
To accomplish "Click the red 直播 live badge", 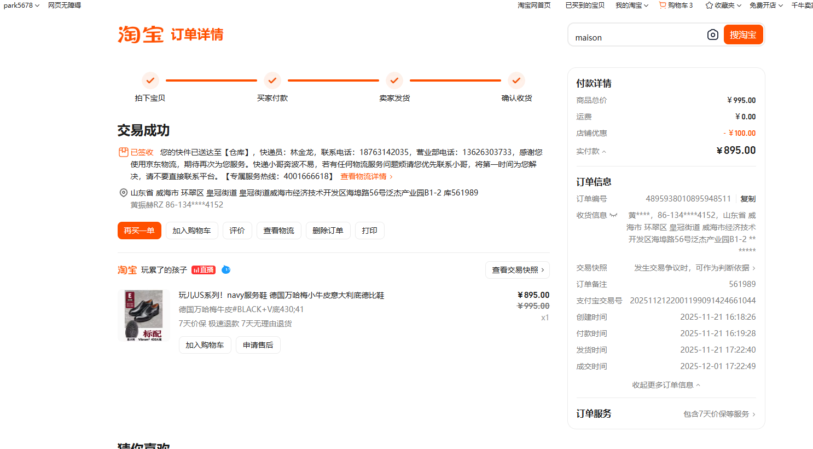I will [204, 270].
